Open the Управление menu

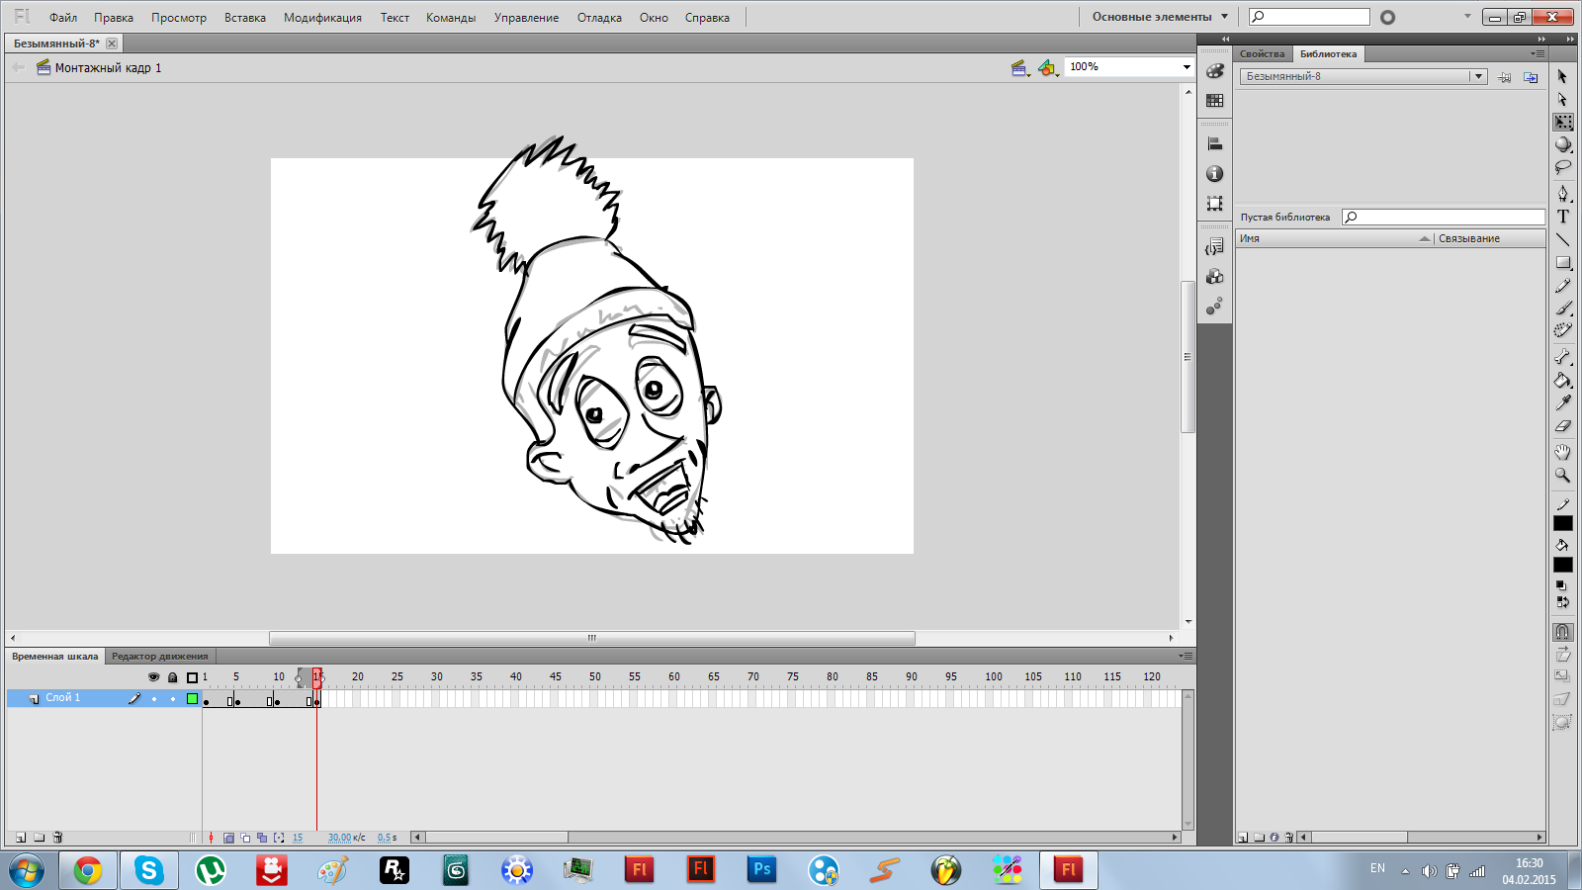click(x=526, y=18)
